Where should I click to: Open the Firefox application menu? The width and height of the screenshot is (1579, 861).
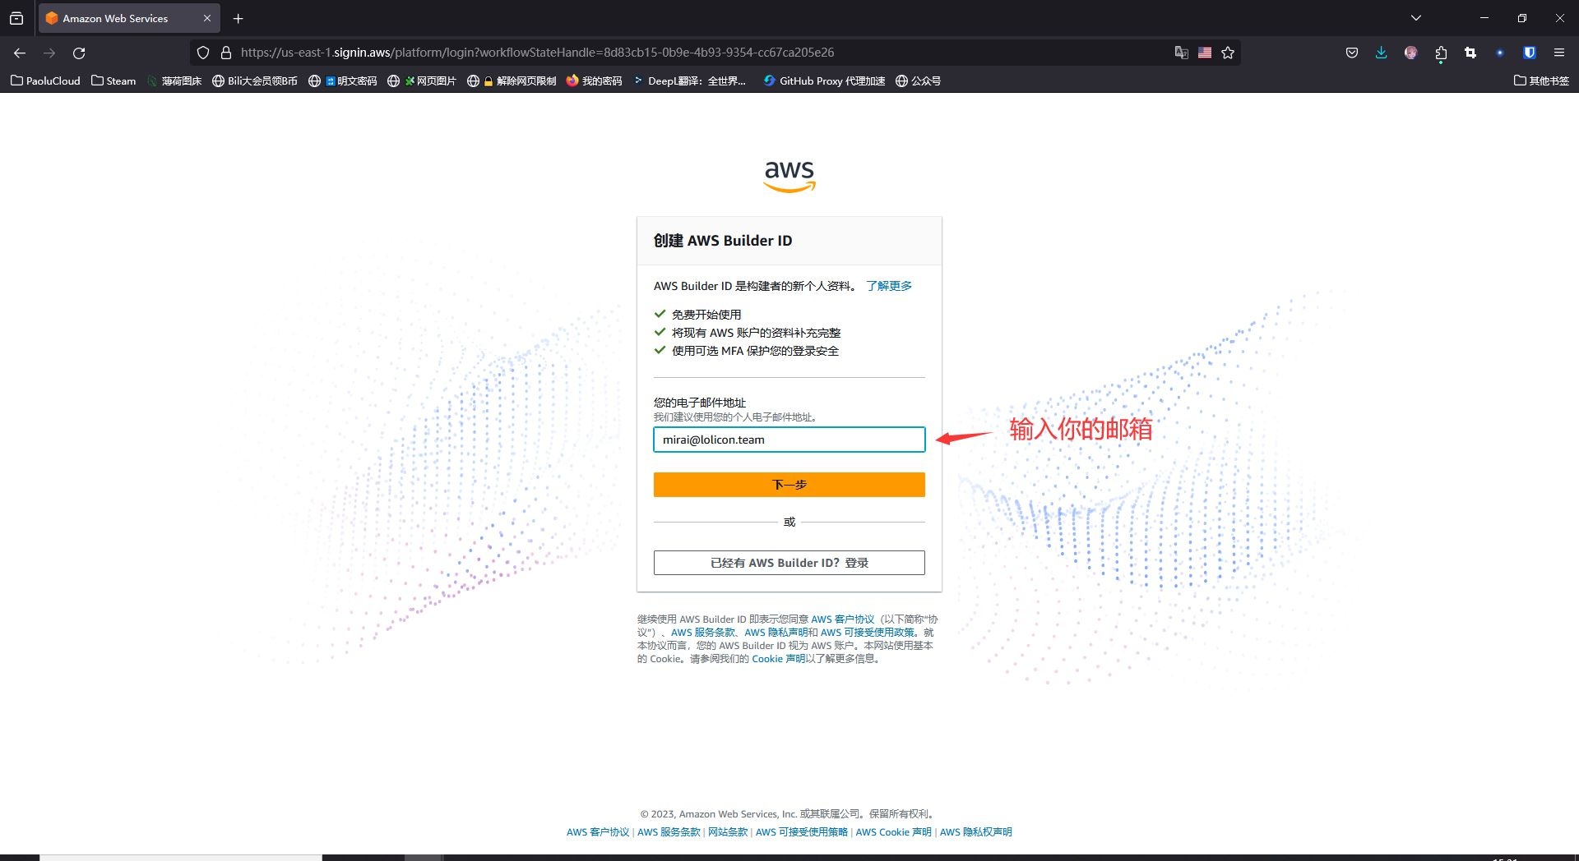coord(1559,53)
